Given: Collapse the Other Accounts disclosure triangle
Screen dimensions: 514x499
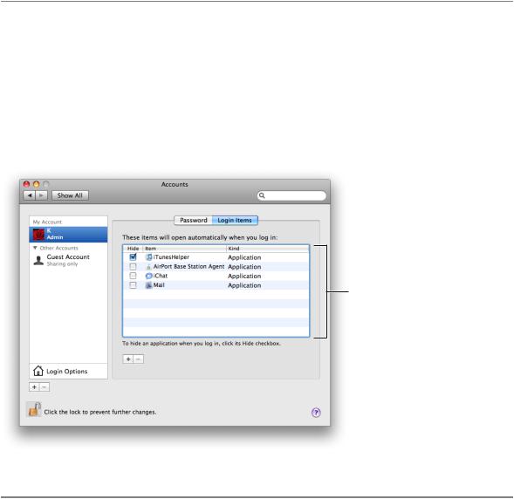Looking at the screenshot, I should click(35, 248).
